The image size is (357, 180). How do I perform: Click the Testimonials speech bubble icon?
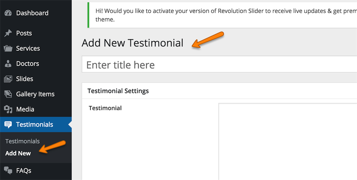click(x=8, y=124)
